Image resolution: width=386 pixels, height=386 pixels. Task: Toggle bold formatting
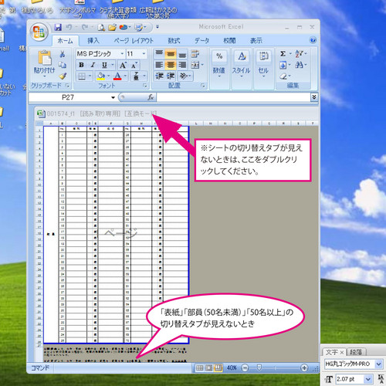coord(81,65)
